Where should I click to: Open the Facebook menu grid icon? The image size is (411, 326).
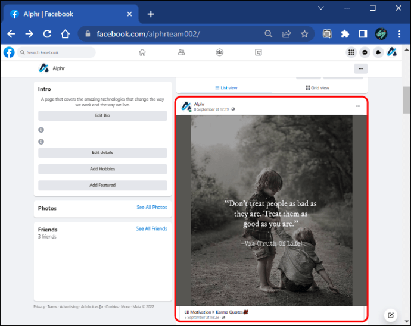point(351,52)
